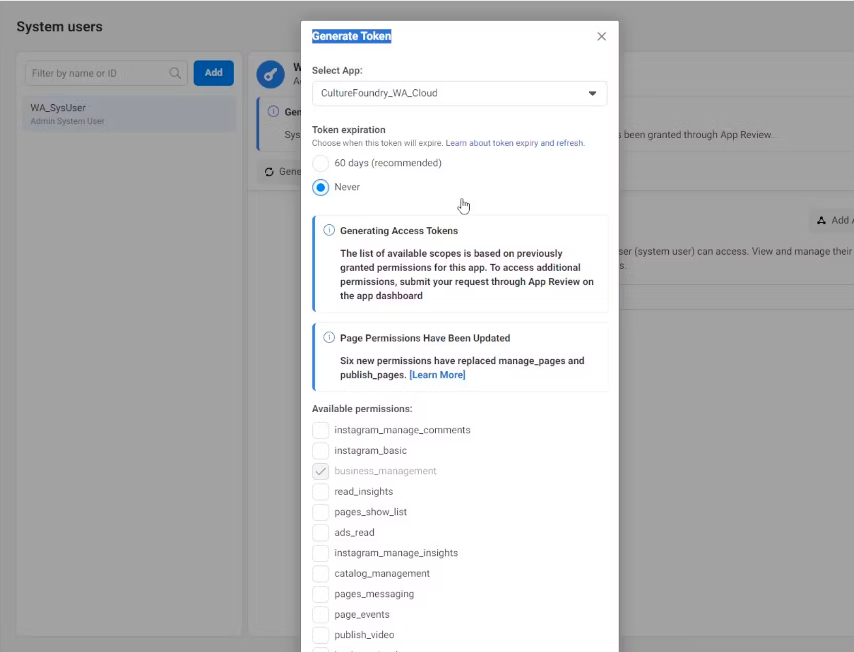The width and height of the screenshot is (854, 652).
Task: Close the Generate Token dialog
Action: [601, 36]
